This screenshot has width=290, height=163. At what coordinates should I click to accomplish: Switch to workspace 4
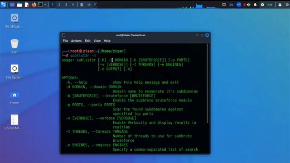click(72, 5)
